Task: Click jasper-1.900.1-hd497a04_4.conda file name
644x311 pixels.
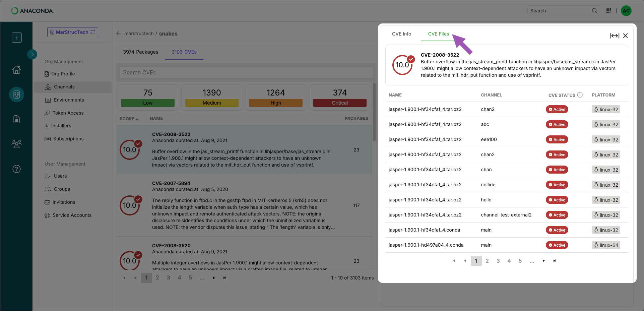Action: pyautogui.click(x=426, y=245)
